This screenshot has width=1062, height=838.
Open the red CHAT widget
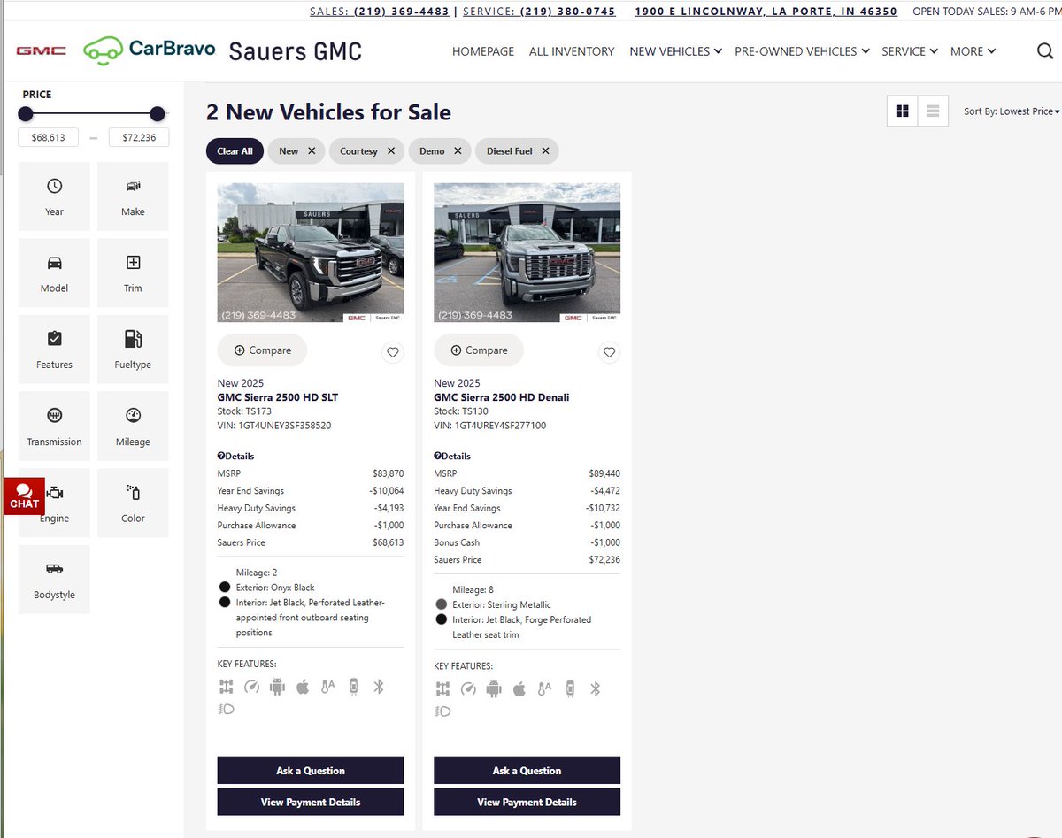click(24, 496)
